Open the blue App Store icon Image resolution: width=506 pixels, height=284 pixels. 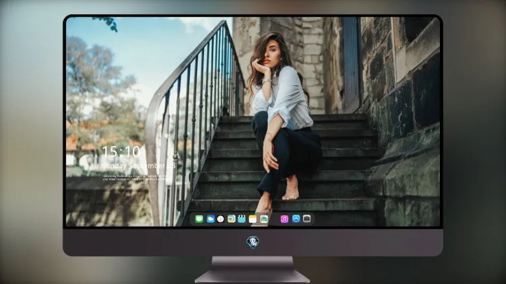pos(296,219)
